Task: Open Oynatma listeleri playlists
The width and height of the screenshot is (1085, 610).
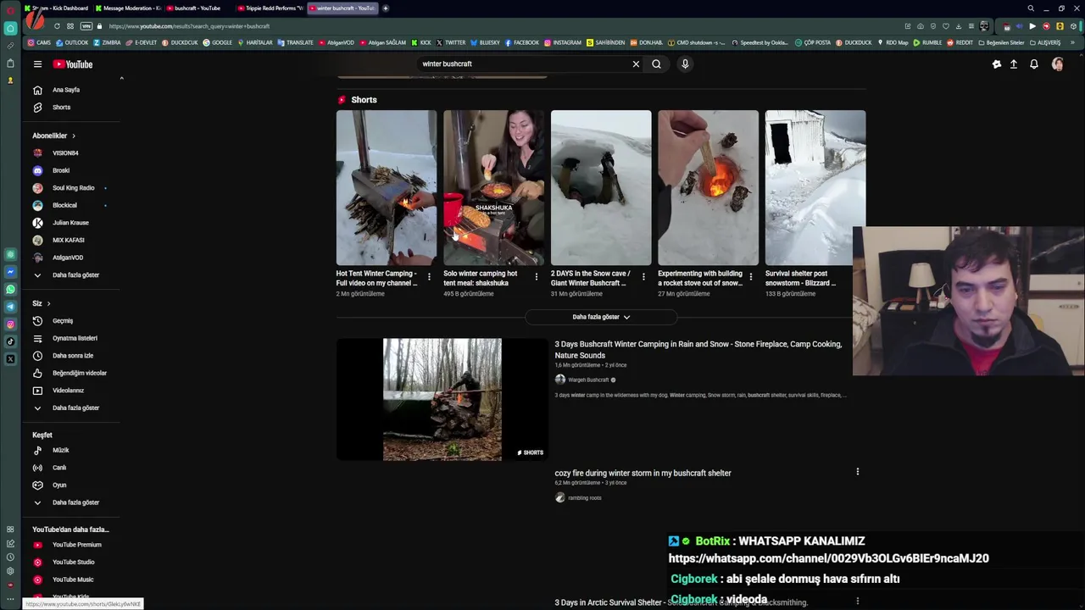Action: pyautogui.click(x=75, y=338)
